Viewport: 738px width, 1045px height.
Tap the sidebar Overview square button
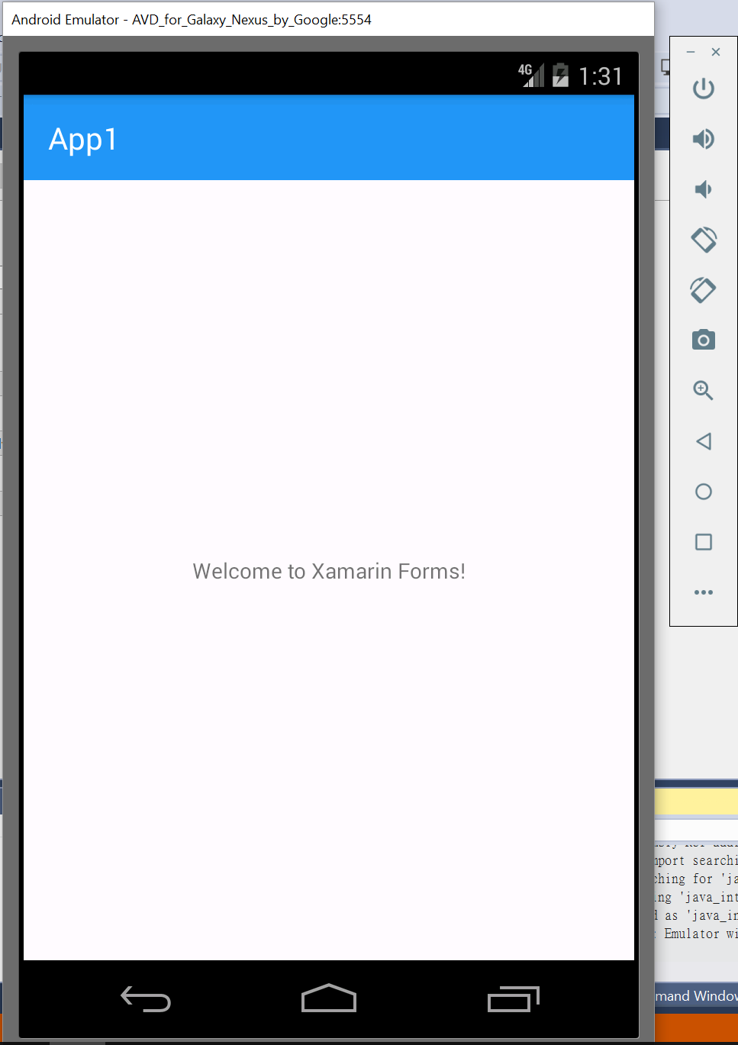point(704,542)
